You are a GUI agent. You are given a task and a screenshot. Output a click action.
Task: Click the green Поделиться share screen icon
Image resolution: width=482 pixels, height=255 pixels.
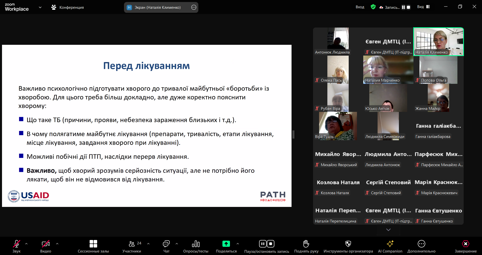226,244
